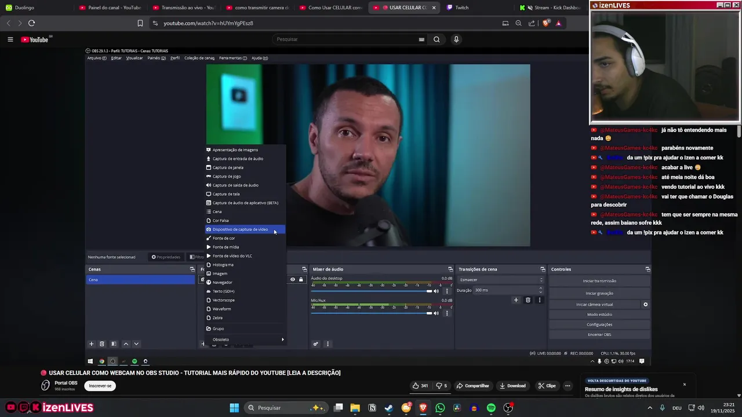Reload the browser page
742x417 pixels.
(x=31, y=23)
